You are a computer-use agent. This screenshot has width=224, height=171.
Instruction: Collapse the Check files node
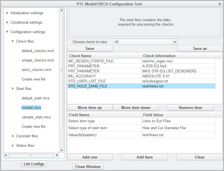pos(13,41)
